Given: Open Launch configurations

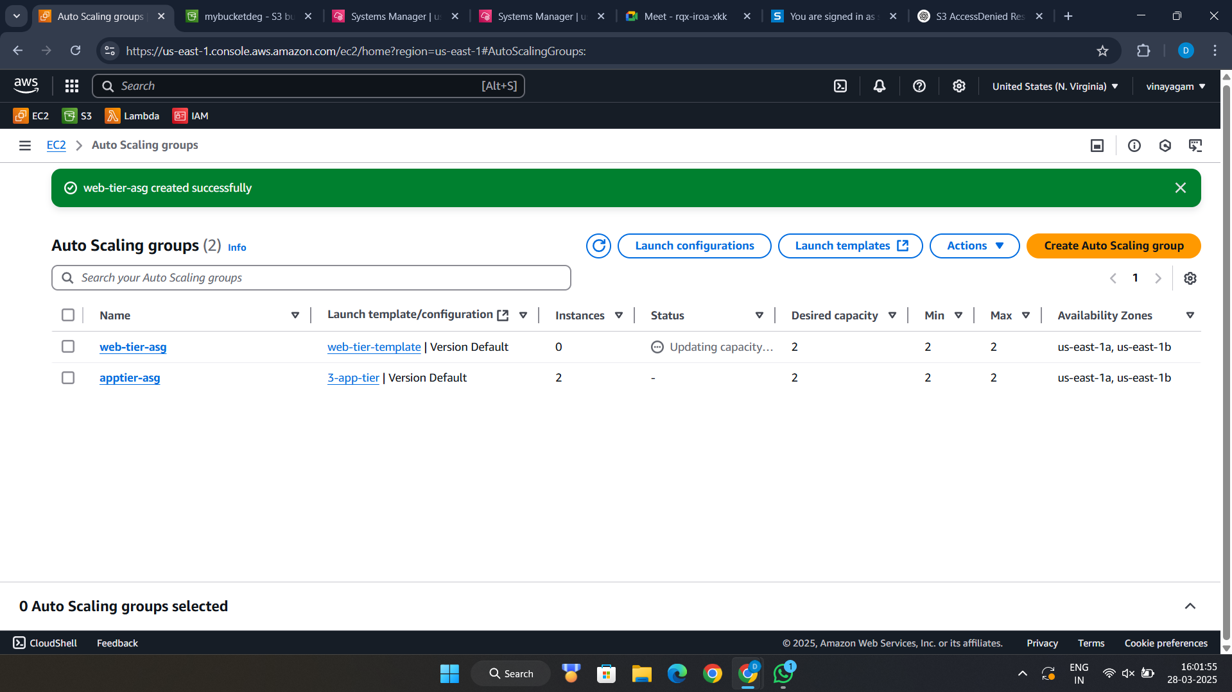Looking at the screenshot, I should click(694, 246).
